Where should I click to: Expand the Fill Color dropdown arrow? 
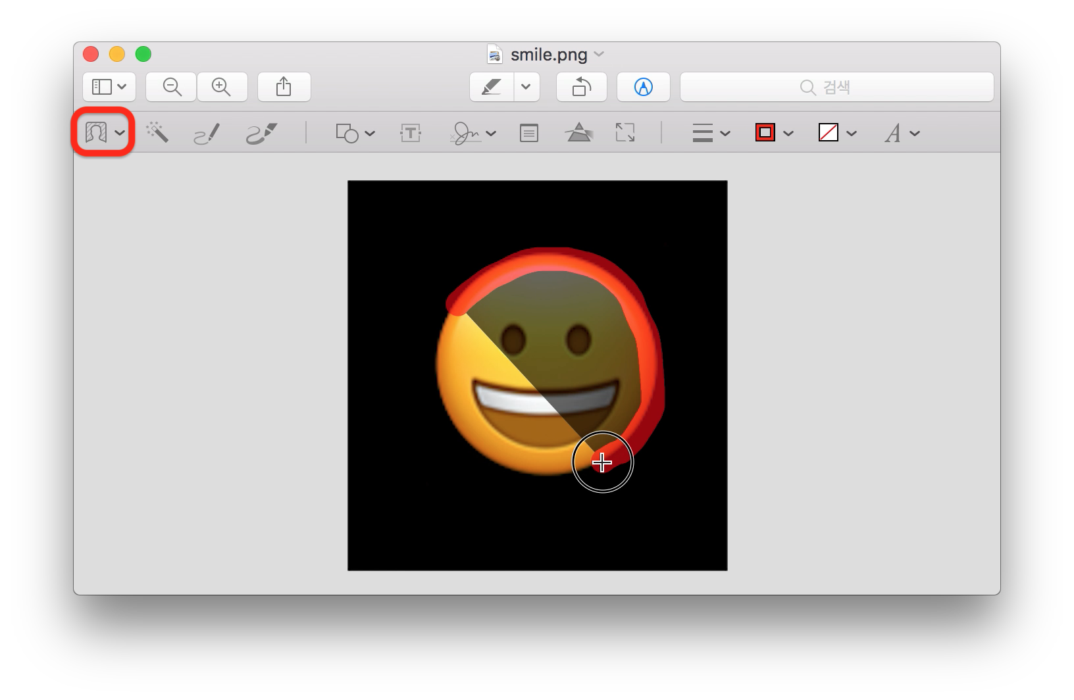tap(852, 134)
